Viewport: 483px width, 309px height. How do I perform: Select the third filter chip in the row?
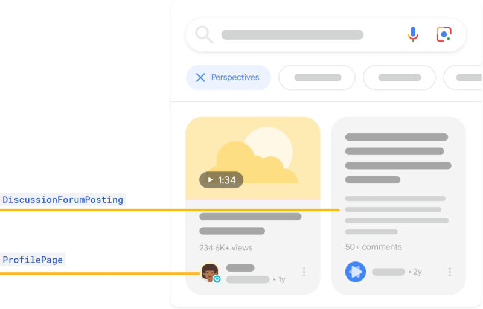[x=399, y=78]
